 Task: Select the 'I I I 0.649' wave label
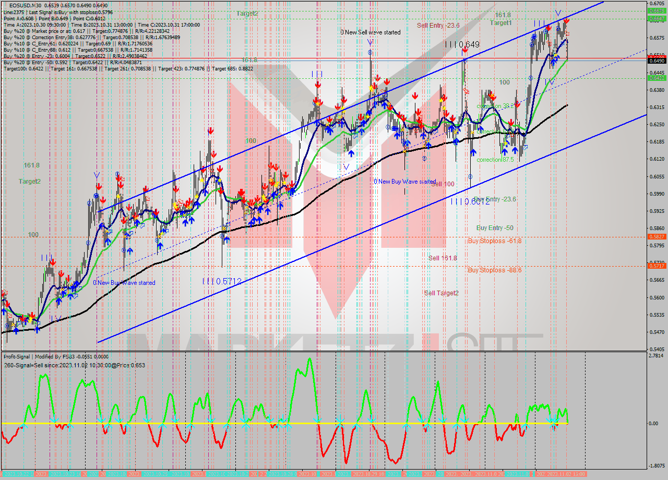click(462, 45)
